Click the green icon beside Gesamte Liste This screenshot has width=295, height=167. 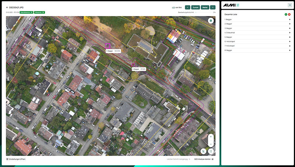click(286, 14)
